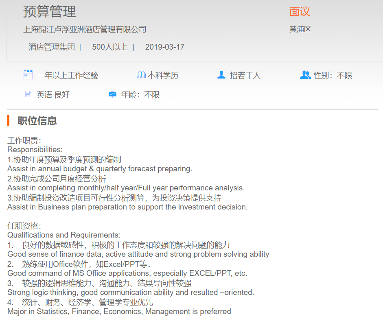Click the 工作职责 heading in description
Image resolution: width=383 pixels, height=323 pixels.
click(x=24, y=140)
